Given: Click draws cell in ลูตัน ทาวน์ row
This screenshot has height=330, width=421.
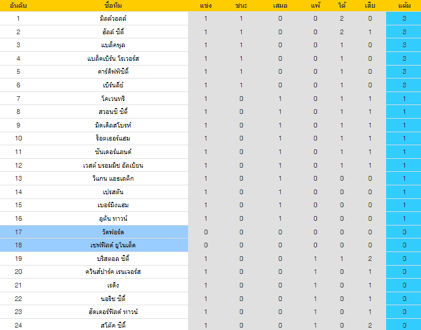Looking at the screenshot, I should (280, 218).
